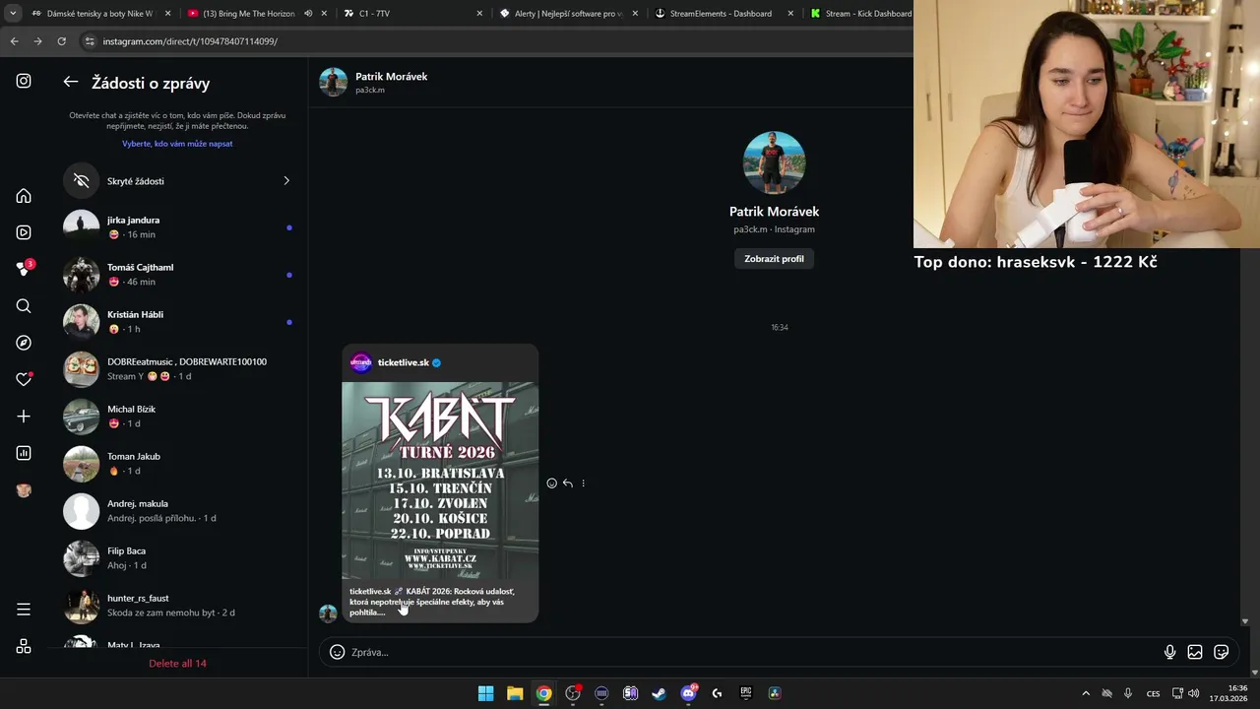Open request from Filip Baca

pyautogui.click(x=177, y=558)
